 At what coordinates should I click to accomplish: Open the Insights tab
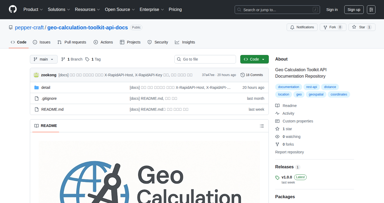(185, 42)
